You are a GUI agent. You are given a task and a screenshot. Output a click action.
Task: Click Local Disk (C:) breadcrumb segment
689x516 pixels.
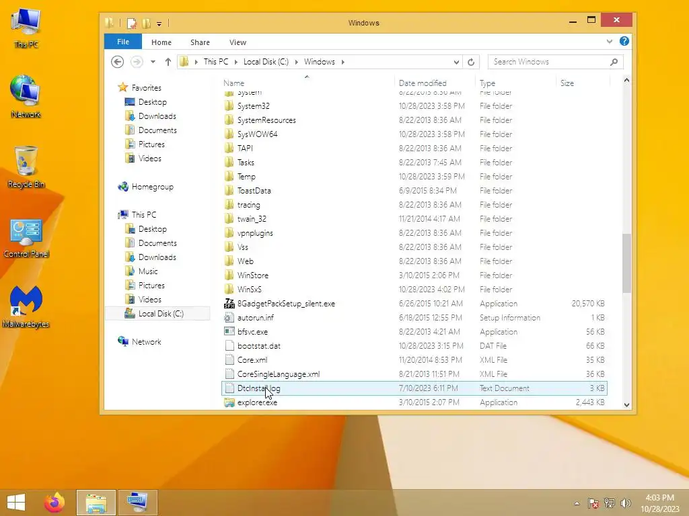click(266, 62)
